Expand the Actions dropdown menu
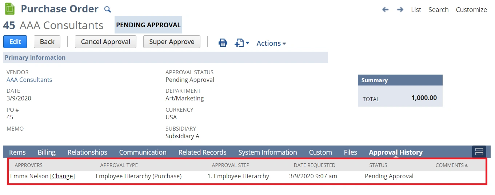The width and height of the screenshot is (495, 195). [271, 43]
